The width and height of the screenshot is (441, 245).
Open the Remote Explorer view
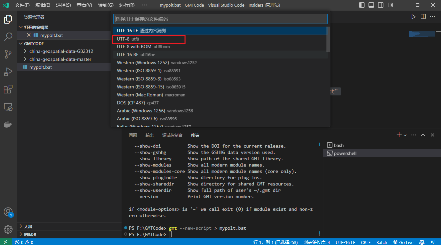click(8, 107)
